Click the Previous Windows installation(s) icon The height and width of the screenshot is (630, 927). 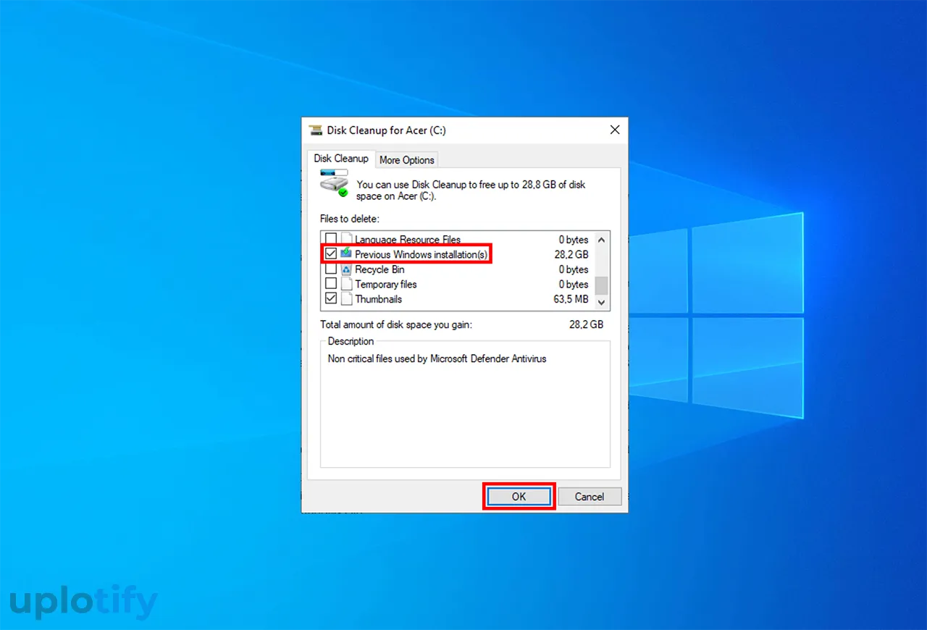click(346, 253)
